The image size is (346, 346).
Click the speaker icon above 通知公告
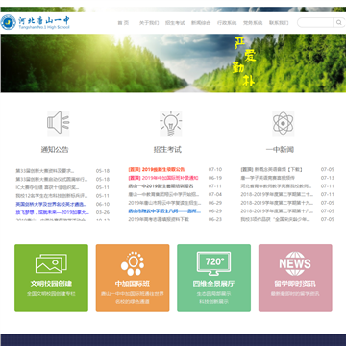point(58,124)
